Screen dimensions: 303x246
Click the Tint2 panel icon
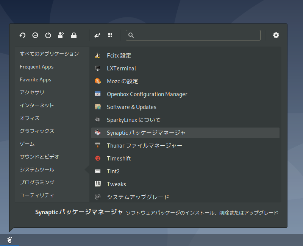(x=98, y=171)
